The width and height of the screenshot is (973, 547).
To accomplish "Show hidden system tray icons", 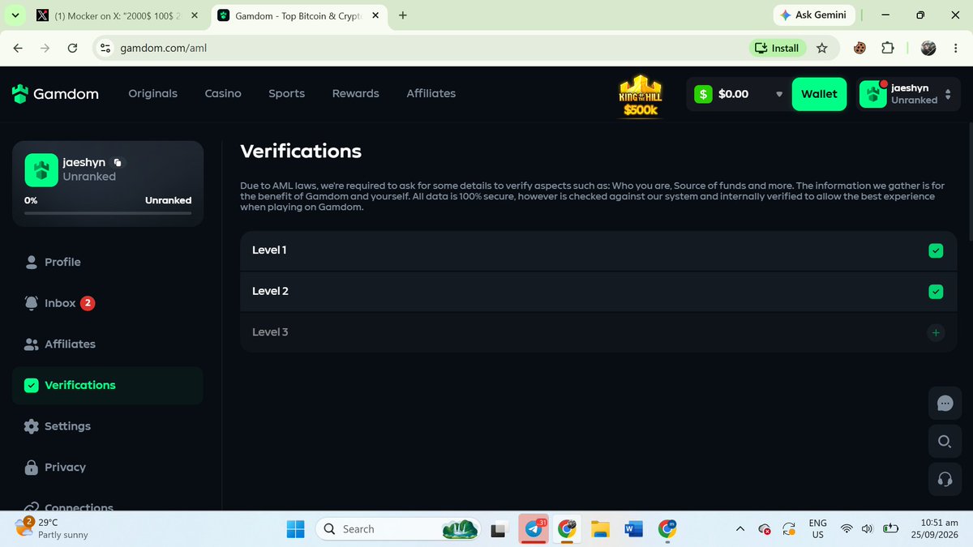I will tap(739, 529).
